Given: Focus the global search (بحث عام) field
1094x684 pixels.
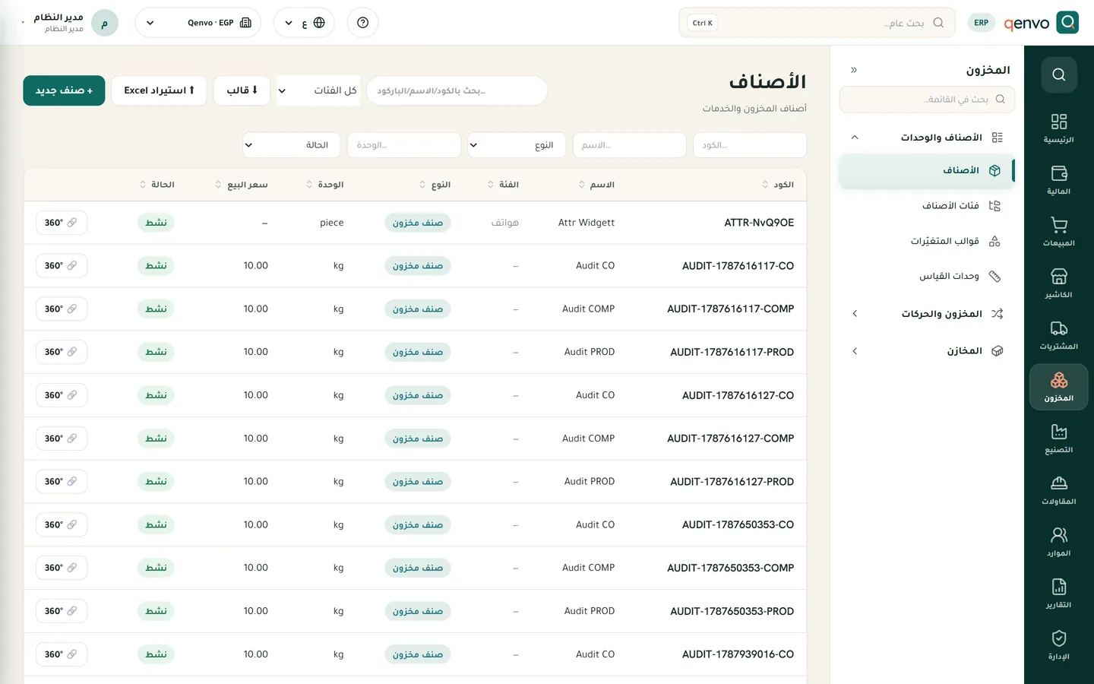Looking at the screenshot, I should coord(817,23).
